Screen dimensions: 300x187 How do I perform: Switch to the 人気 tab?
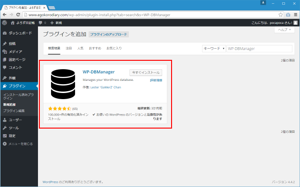tap(80, 48)
